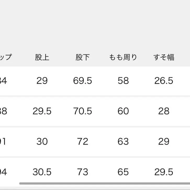
Task: Select the 58 cell under もも周り
Action: (123, 81)
